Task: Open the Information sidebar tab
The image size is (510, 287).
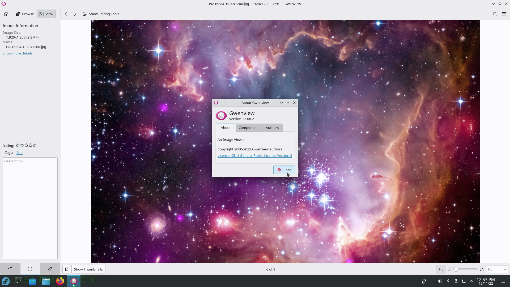Action: (x=30, y=269)
